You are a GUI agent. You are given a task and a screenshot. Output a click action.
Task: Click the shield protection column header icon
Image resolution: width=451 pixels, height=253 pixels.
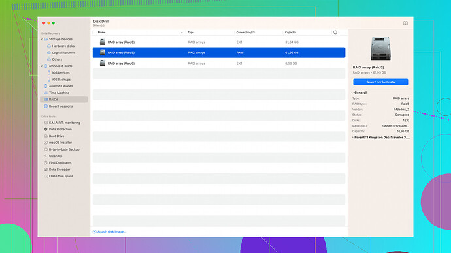[335, 33]
